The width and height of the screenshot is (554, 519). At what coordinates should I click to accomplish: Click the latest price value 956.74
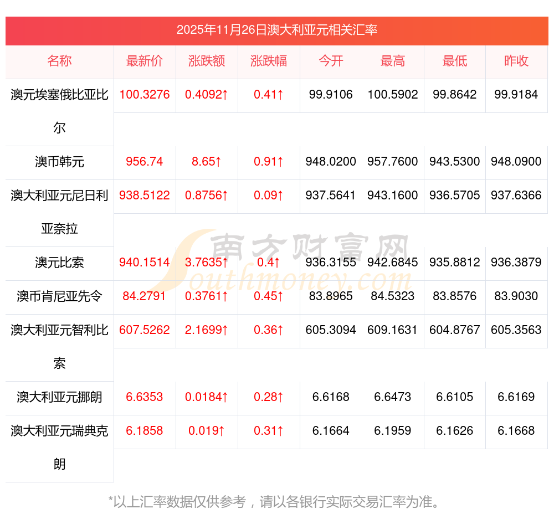(x=145, y=162)
